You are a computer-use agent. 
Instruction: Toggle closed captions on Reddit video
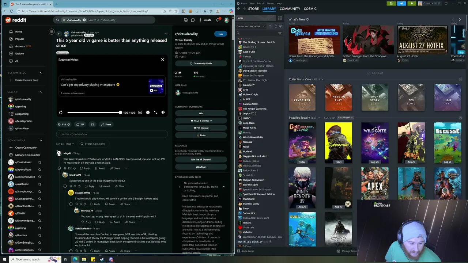point(140,113)
